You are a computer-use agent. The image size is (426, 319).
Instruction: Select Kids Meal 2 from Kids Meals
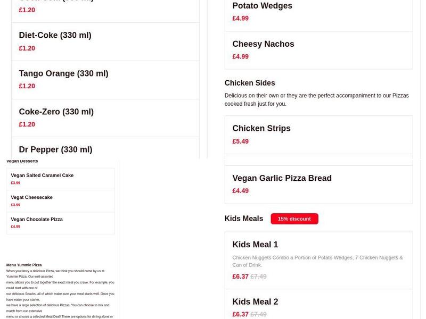[255, 301]
